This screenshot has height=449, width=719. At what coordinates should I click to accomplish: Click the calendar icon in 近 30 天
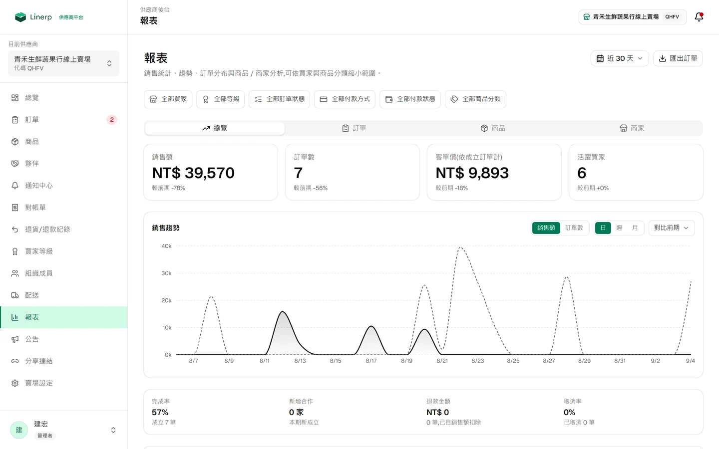tap(600, 58)
